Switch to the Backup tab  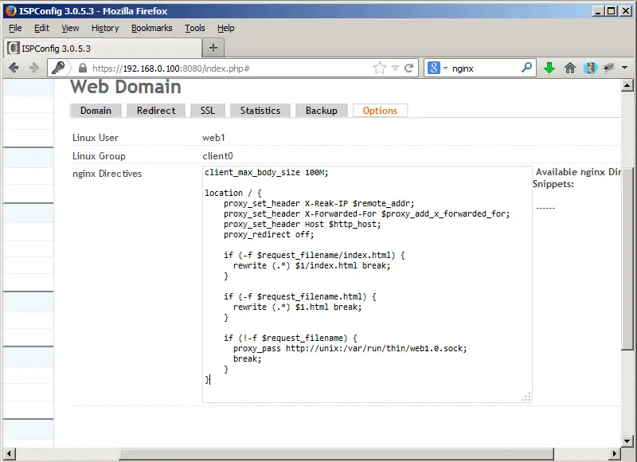pos(322,111)
